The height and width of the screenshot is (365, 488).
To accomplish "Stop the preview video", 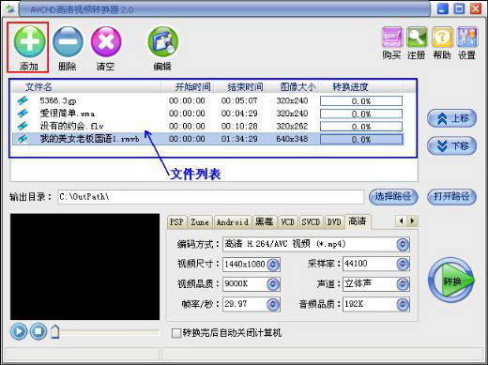I will pyautogui.click(x=38, y=331).
